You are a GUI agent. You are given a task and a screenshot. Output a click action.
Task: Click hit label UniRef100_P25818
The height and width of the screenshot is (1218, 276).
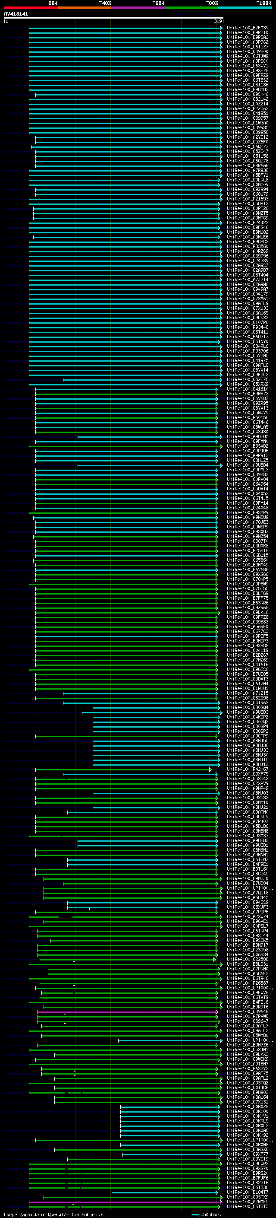click(x=248, y=550)
